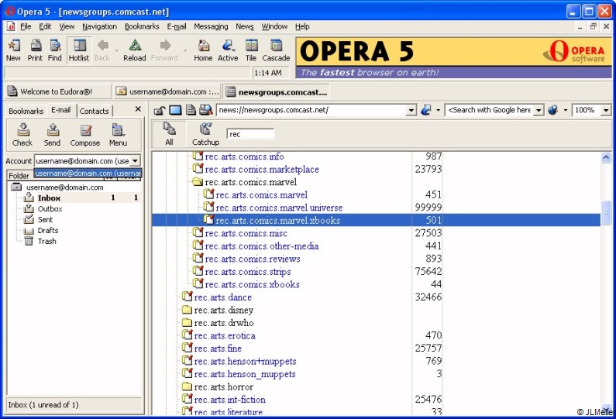This screenshot has width=616, height=419.
Task: Switch to the Bookmarks hotlist tab
Action: (26, 111)
